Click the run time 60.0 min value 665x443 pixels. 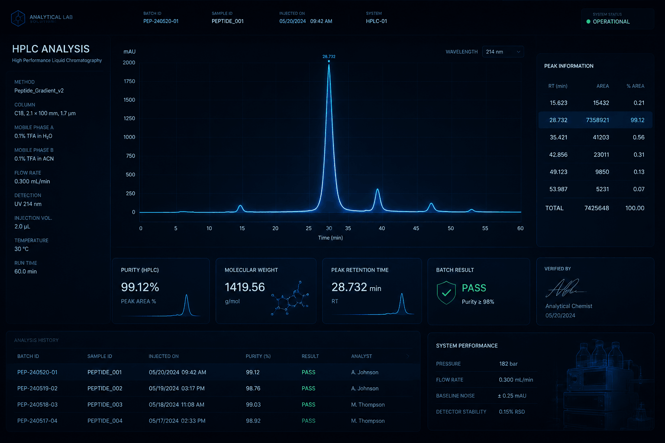coord(26,272)
